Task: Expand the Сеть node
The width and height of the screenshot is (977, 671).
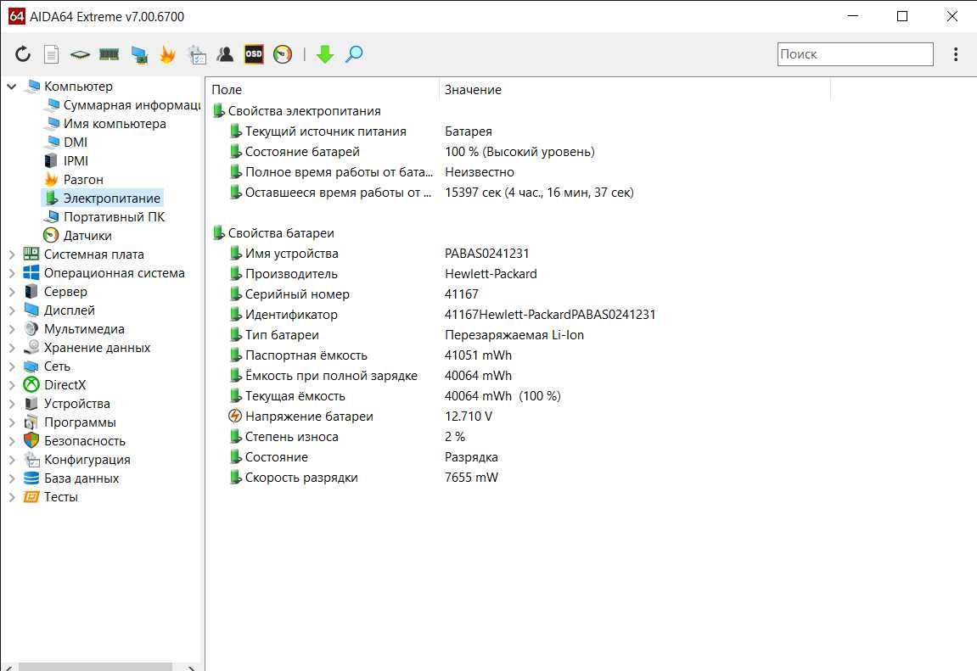Action: coord(12,366)
